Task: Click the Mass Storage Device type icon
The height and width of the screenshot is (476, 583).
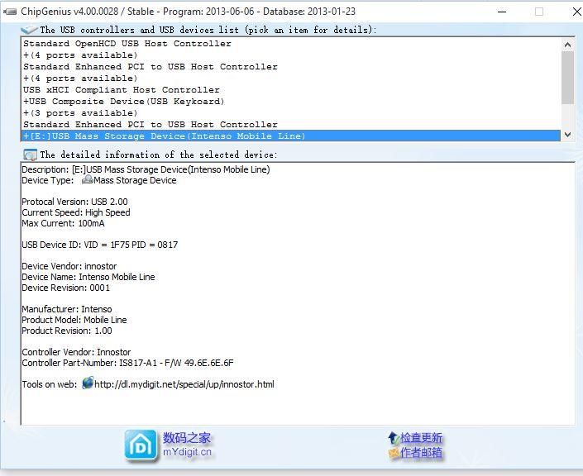Action: point(88,180)
